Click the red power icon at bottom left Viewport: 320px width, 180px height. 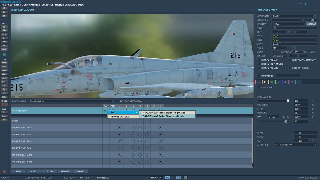click(x=4, y=172)
